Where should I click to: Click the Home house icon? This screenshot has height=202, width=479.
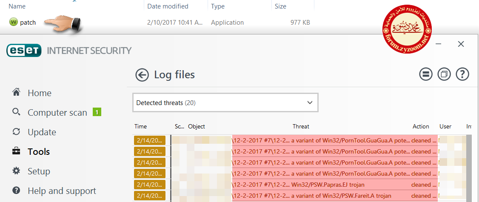coord(16,92)
